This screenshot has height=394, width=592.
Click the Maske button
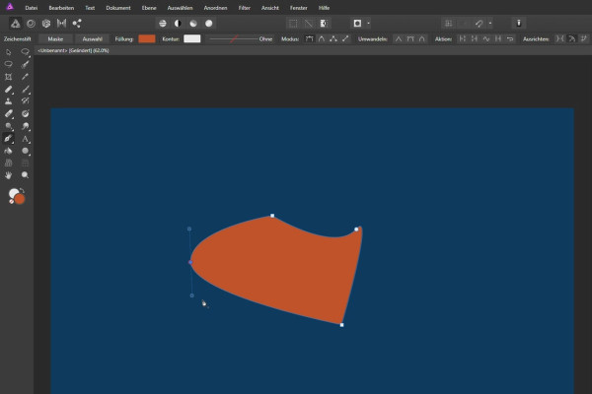(55, 38)
